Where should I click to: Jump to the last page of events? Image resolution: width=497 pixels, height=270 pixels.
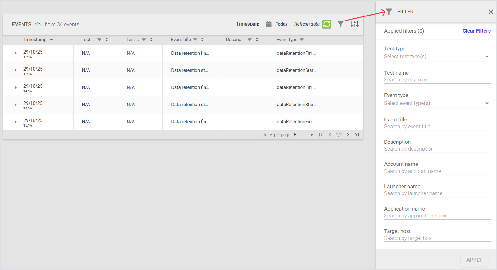[x=357, y=135]
